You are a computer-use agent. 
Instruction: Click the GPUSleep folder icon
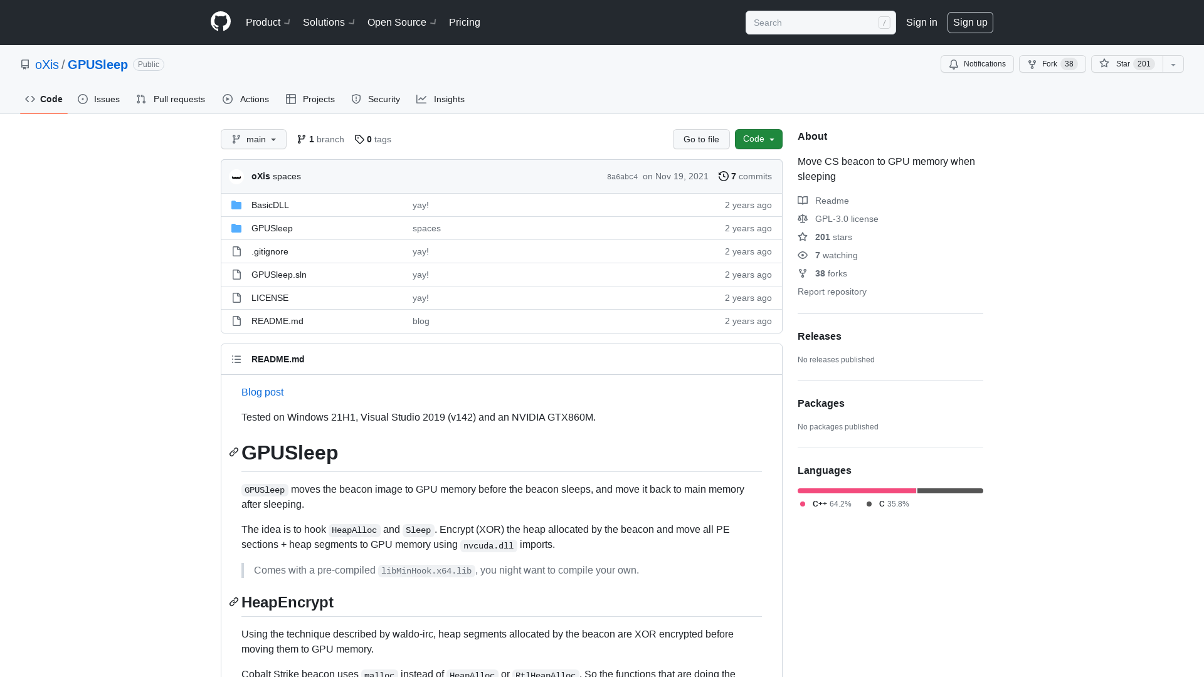(x=236, y=228)
